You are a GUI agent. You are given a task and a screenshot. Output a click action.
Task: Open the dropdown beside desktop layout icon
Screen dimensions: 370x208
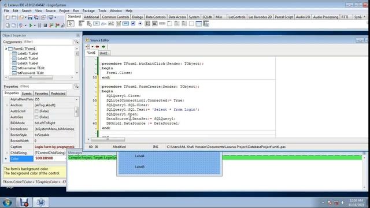coord(55,17)
